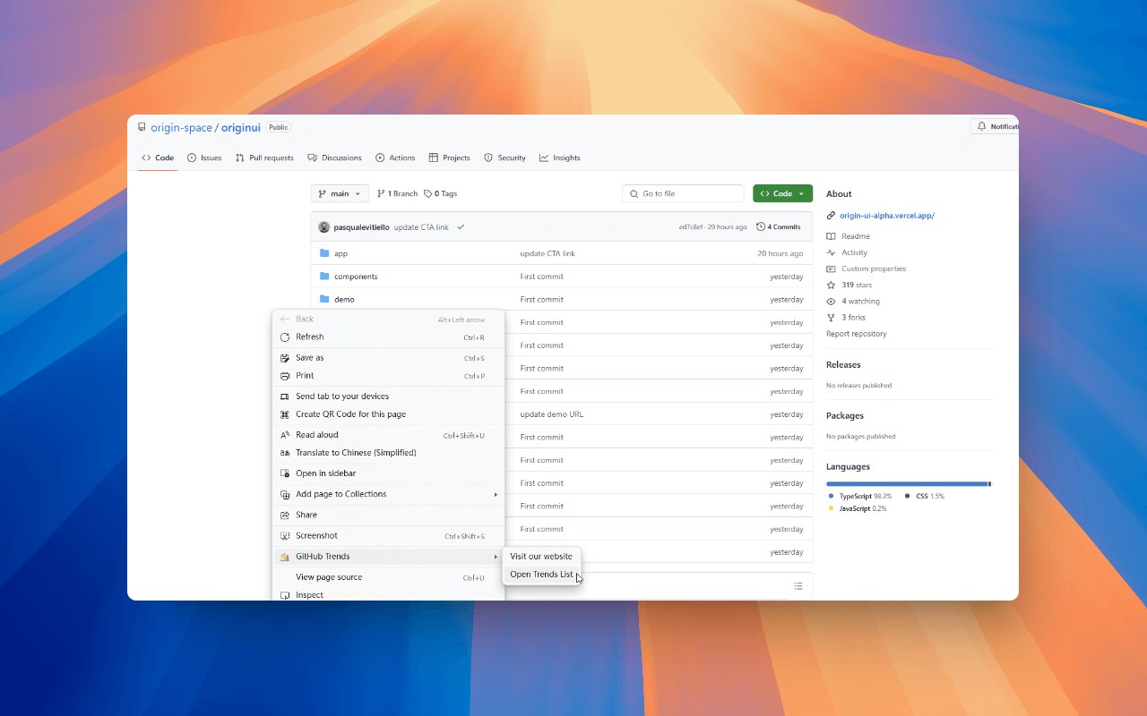Click the blue TypeScript segment of languages bar

pyautogui.click(x=906, y=484)
